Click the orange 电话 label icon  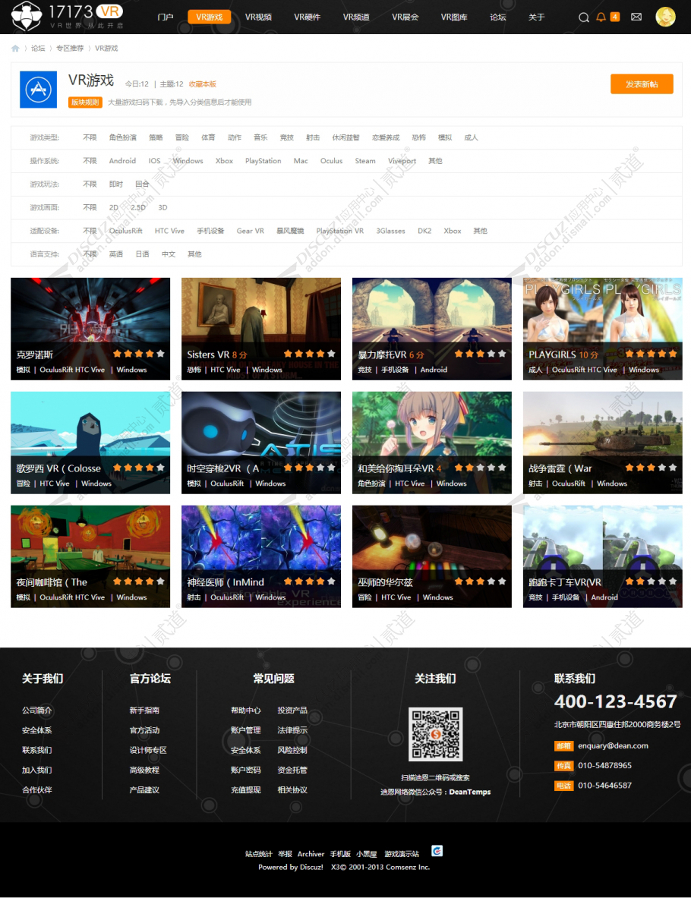point(563,785)
